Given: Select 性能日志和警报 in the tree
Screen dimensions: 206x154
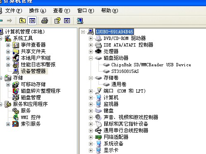Looking at the screenshot, I should (x=38, y=65).
